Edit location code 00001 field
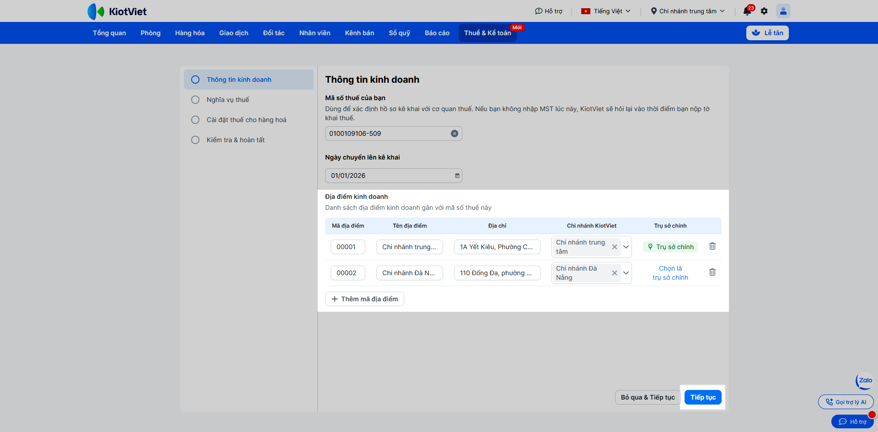This screenshot has height=432, width=878. (348, 247)
